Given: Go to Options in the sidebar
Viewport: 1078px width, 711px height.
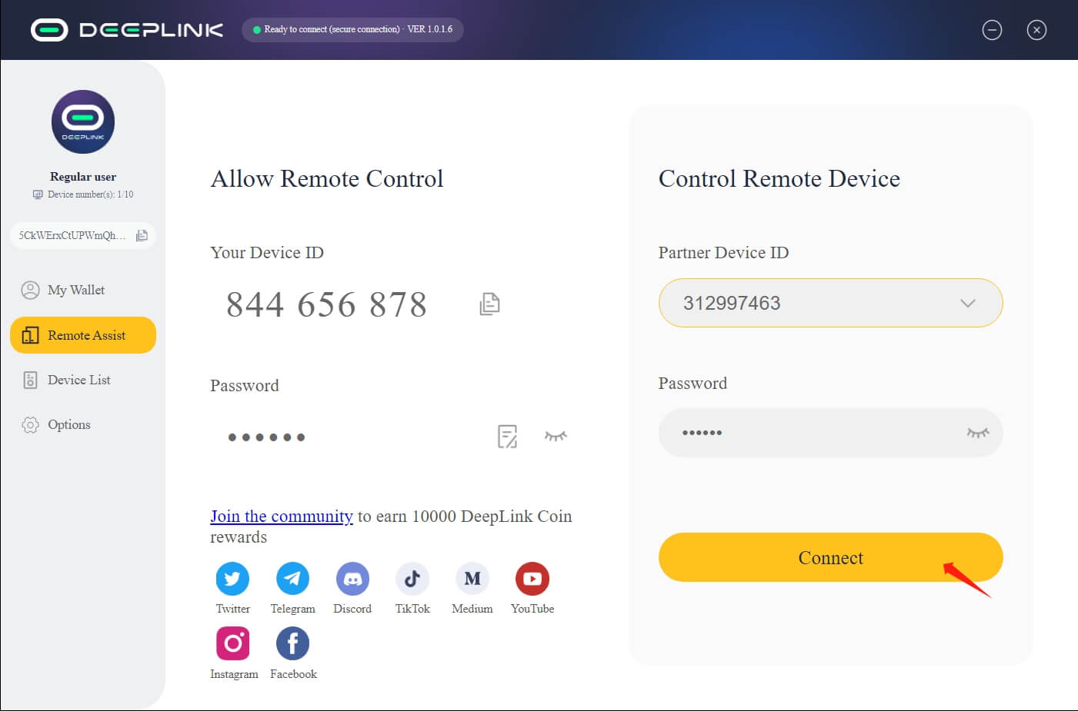Looking at the screenshot, I should 83,424.
